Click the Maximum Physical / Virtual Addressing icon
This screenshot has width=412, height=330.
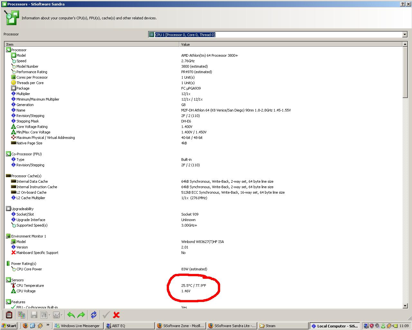[14, 138]
